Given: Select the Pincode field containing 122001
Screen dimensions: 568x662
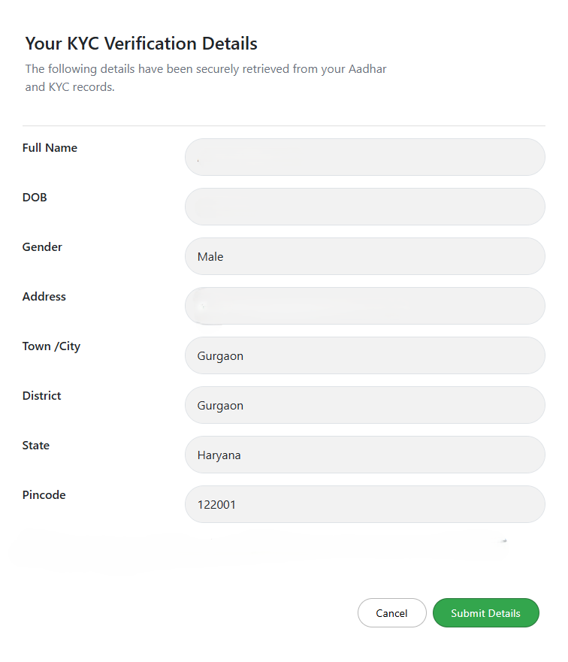Looking at the screenshot, I should tap(364, 504).
